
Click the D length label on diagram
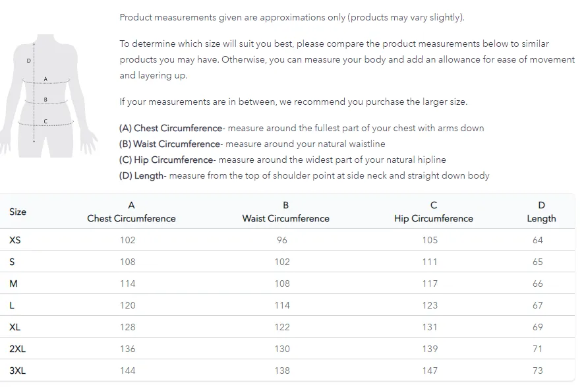(29, 61)
